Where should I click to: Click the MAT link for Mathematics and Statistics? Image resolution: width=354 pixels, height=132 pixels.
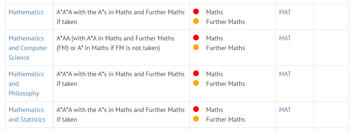tap(285, 110)
